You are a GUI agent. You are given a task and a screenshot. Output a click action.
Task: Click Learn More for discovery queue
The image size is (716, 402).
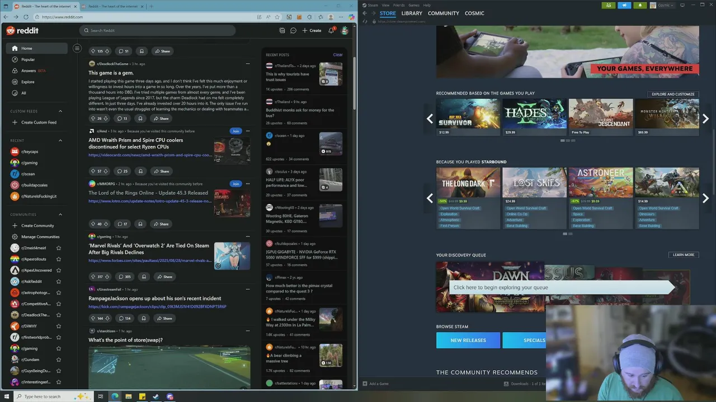pyautogui.click(x=684, y=255)
